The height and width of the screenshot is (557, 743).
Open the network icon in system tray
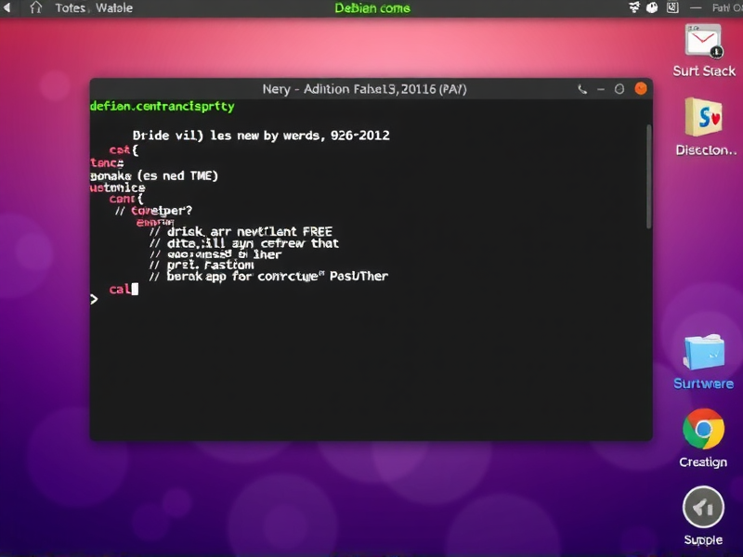pyautogui.click(x=634, y=8)
